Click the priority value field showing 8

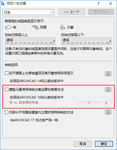tap(108, 103)
